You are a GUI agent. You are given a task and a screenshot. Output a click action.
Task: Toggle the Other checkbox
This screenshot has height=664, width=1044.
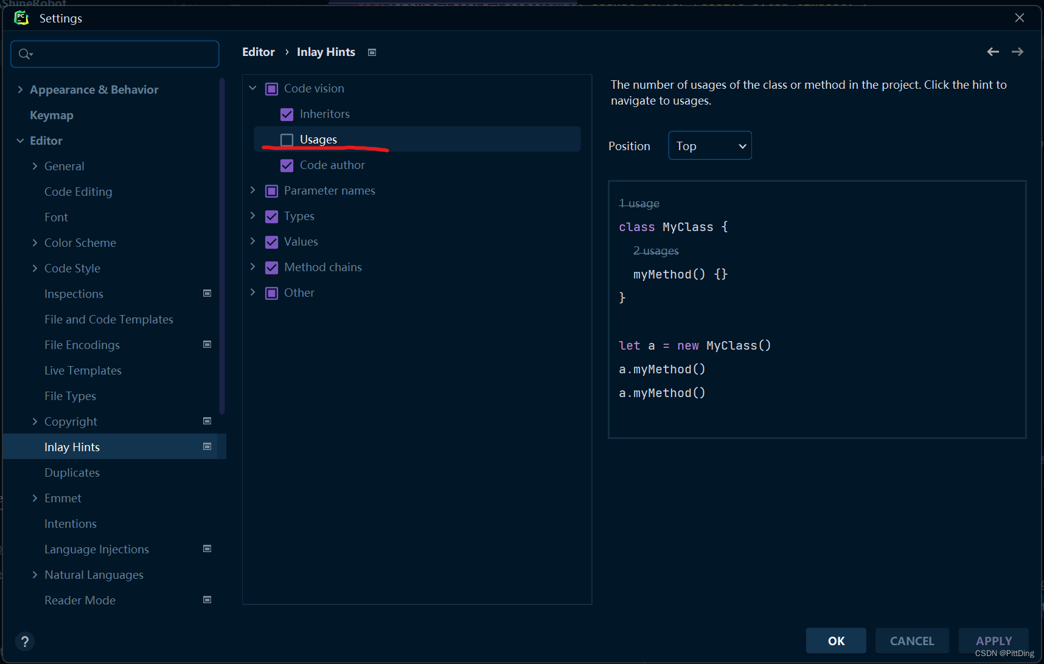pos(271,293)
